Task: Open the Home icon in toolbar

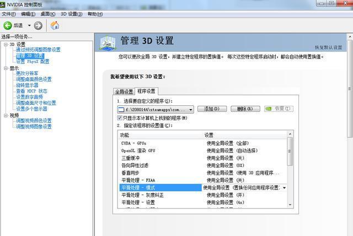Action: click(x=55, y=25)
